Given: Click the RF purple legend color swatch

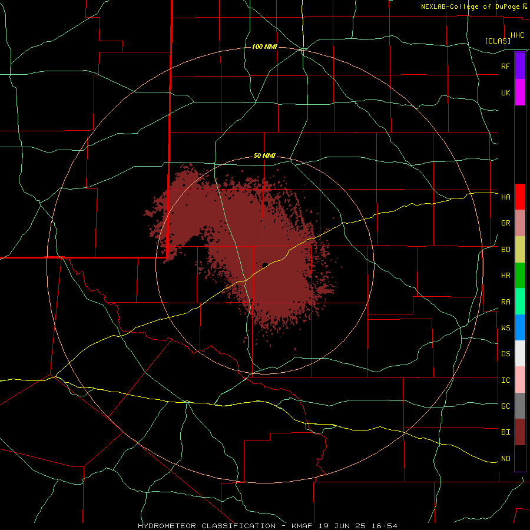Looking at the screenshot, I should click(x=520, y=66).
